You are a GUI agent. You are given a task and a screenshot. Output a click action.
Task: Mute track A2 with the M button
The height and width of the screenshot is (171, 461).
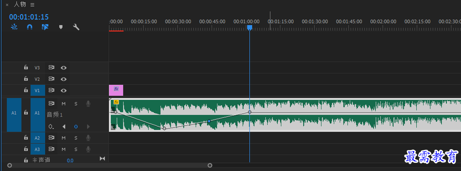click(x=63, y=138)
